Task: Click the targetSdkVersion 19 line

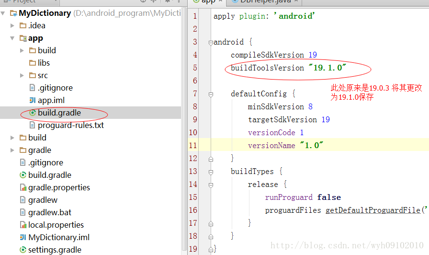Action: 289,120
